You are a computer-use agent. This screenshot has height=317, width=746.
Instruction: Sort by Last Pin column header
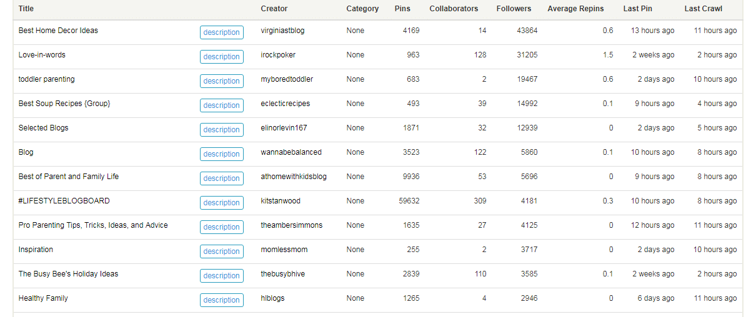pyautogui.click(x=637, y=9)
